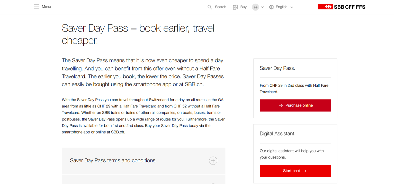Click the globe language icon

pyautogui.click(x=271, y=7)
